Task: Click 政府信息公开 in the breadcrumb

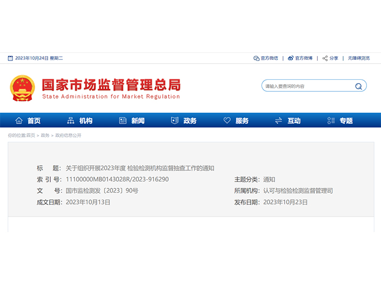Action: 69,135
